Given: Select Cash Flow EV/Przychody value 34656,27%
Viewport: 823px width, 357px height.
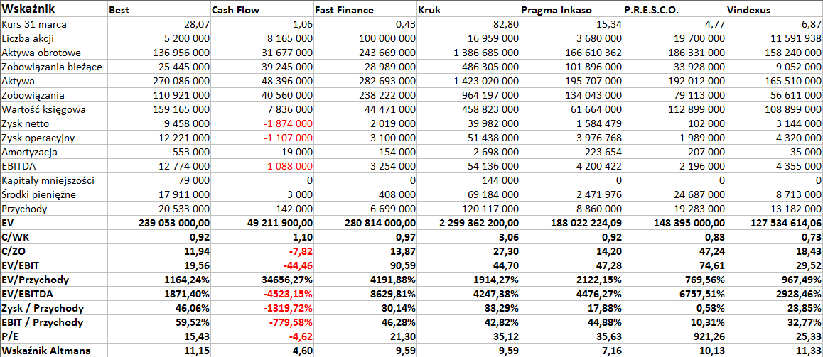Looking at the screenshot, I should (x=262, y=280).
